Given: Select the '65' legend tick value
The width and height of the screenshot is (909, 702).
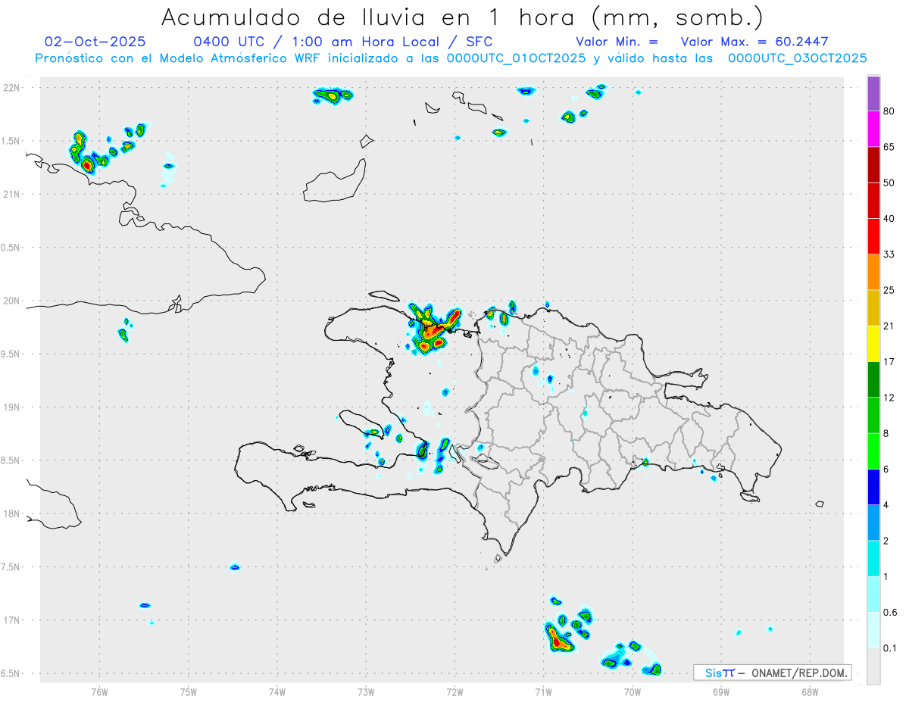Looking at the screenshot, I should point(889,148).
